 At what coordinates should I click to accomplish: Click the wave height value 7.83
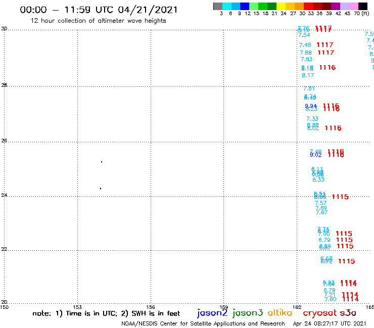coord(306,59)
